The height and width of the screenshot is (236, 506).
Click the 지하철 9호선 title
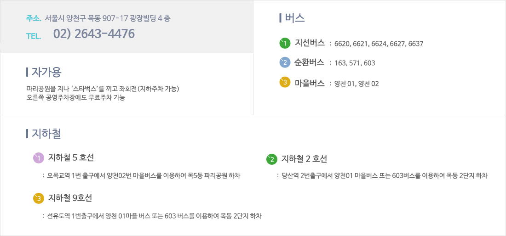point(70,198)
